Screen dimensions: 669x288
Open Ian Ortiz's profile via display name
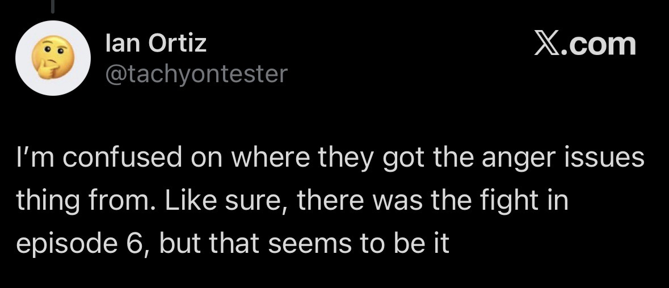click(156, 44)
